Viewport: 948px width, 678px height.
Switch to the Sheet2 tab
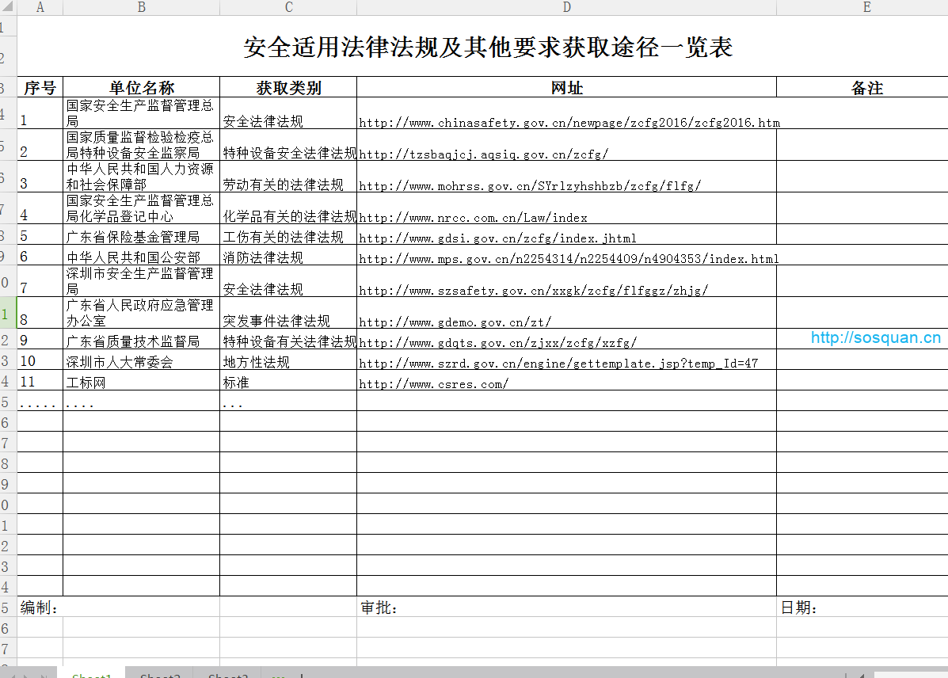coord(160,675)
